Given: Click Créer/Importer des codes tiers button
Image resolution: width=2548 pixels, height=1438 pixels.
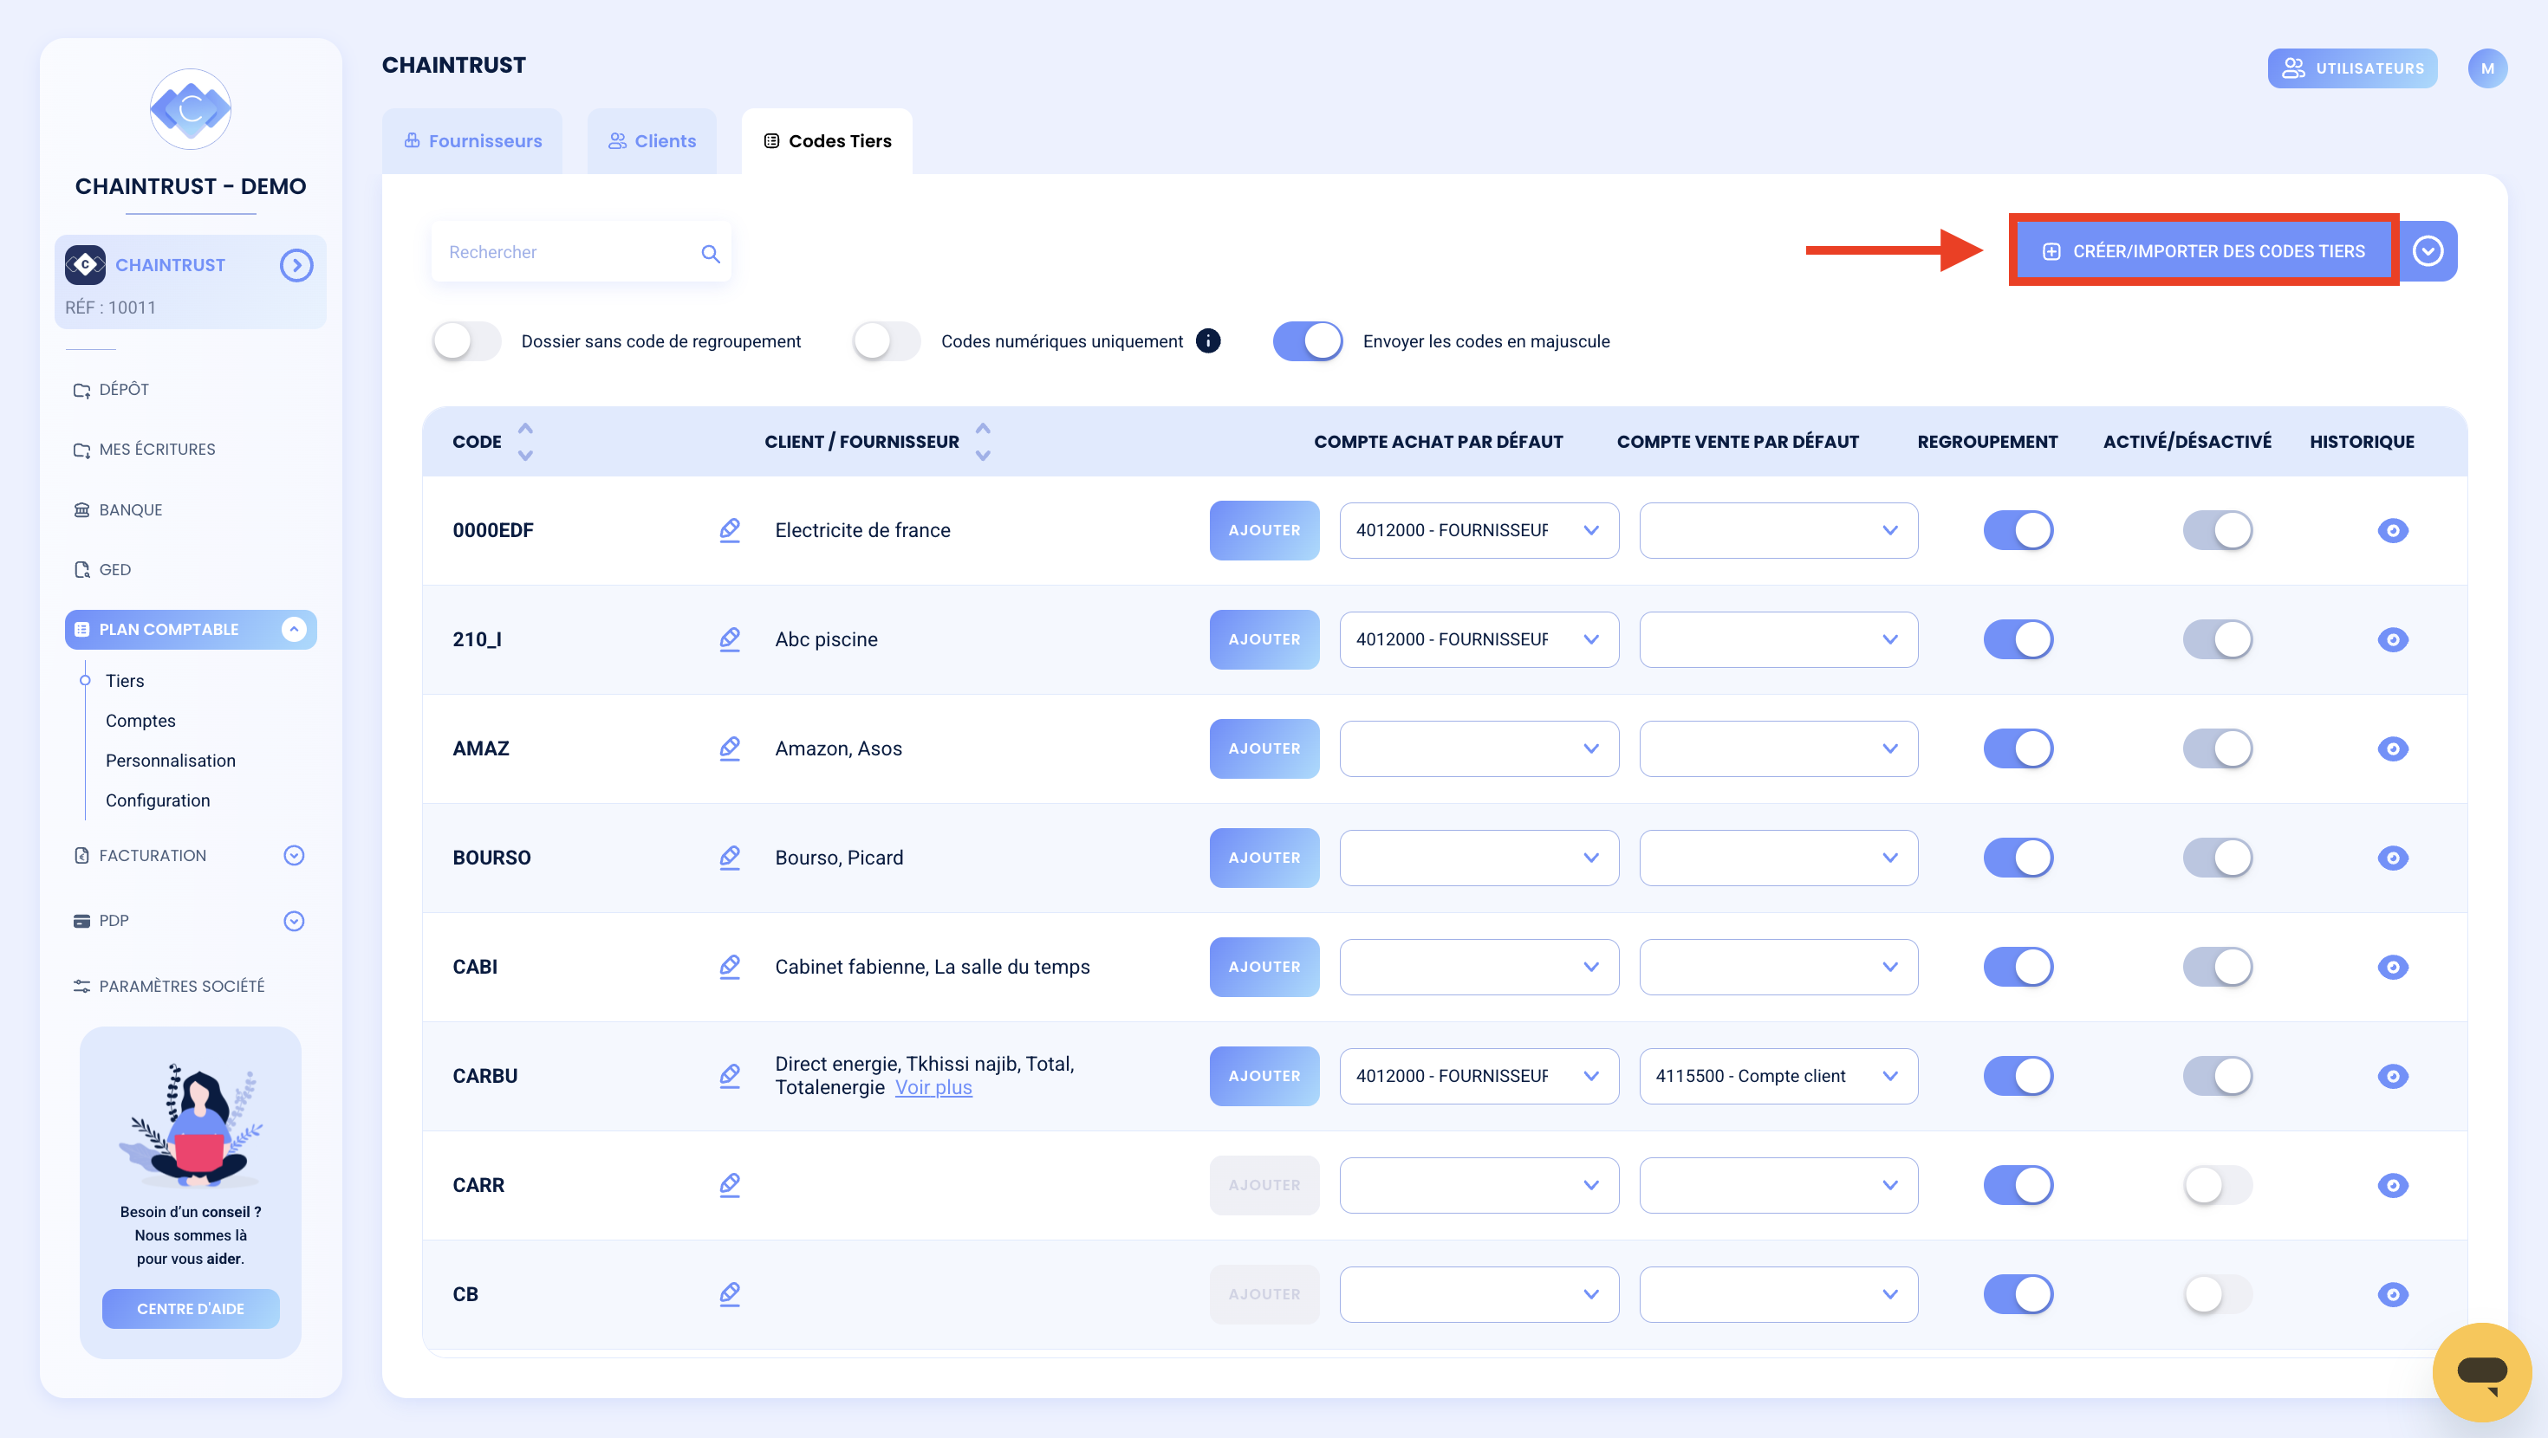Looking at the screenshot, I should [2204, 251].
